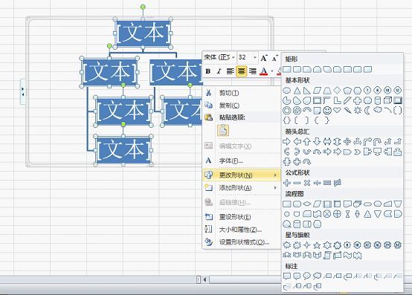The image size is (412, 295).
Task: Open 大小和属性(Z)... size and properties
Action: click(241, 230)
